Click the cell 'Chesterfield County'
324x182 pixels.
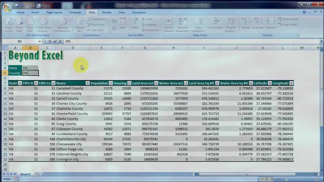point(73,113)
